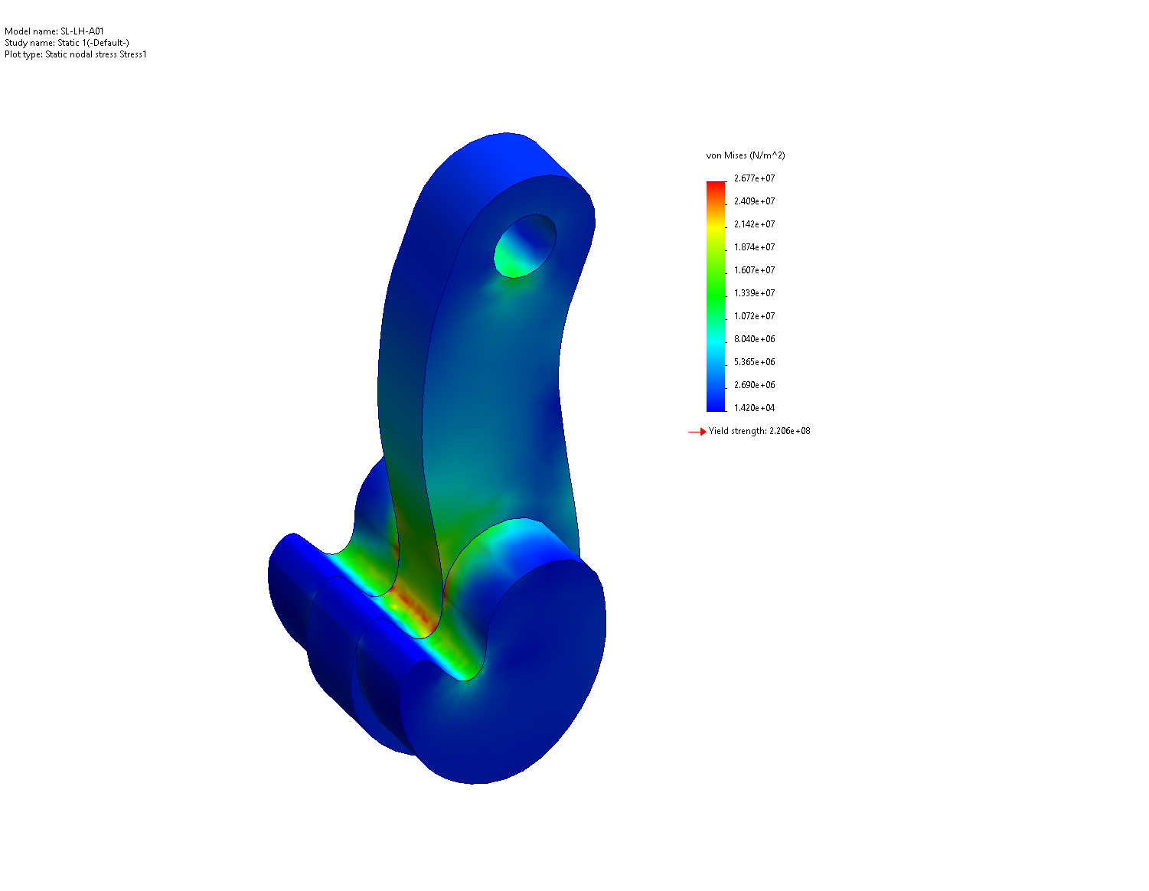Click the legend value 2.409e+07

755,201
